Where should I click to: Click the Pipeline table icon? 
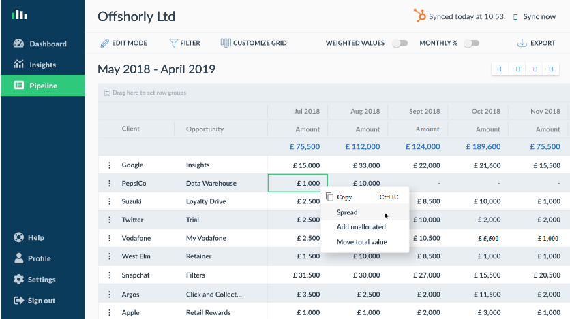19,85
